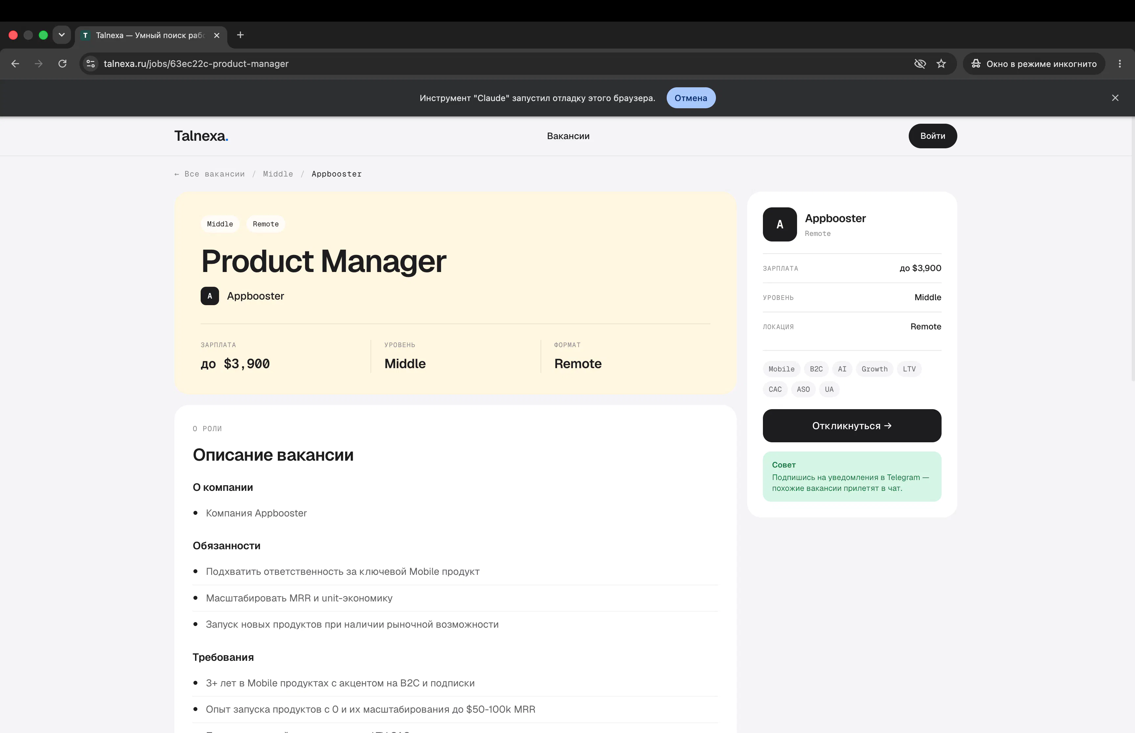Click the Войти login button
Viewport: 1135px width, 733px height.
tap(933, 136)
